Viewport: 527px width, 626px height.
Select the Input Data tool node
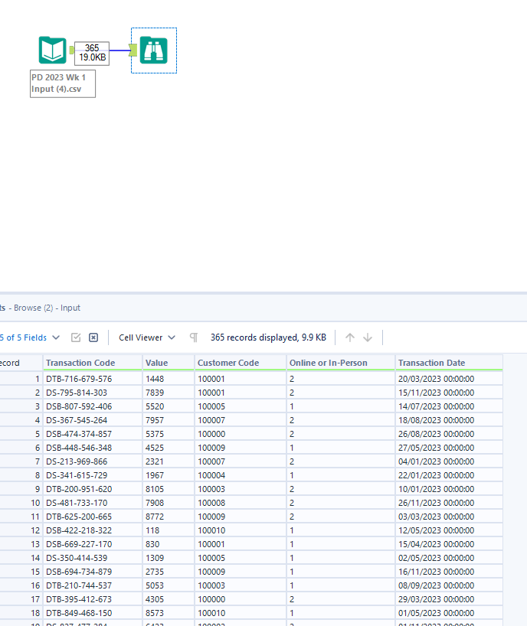pos(53,51)
